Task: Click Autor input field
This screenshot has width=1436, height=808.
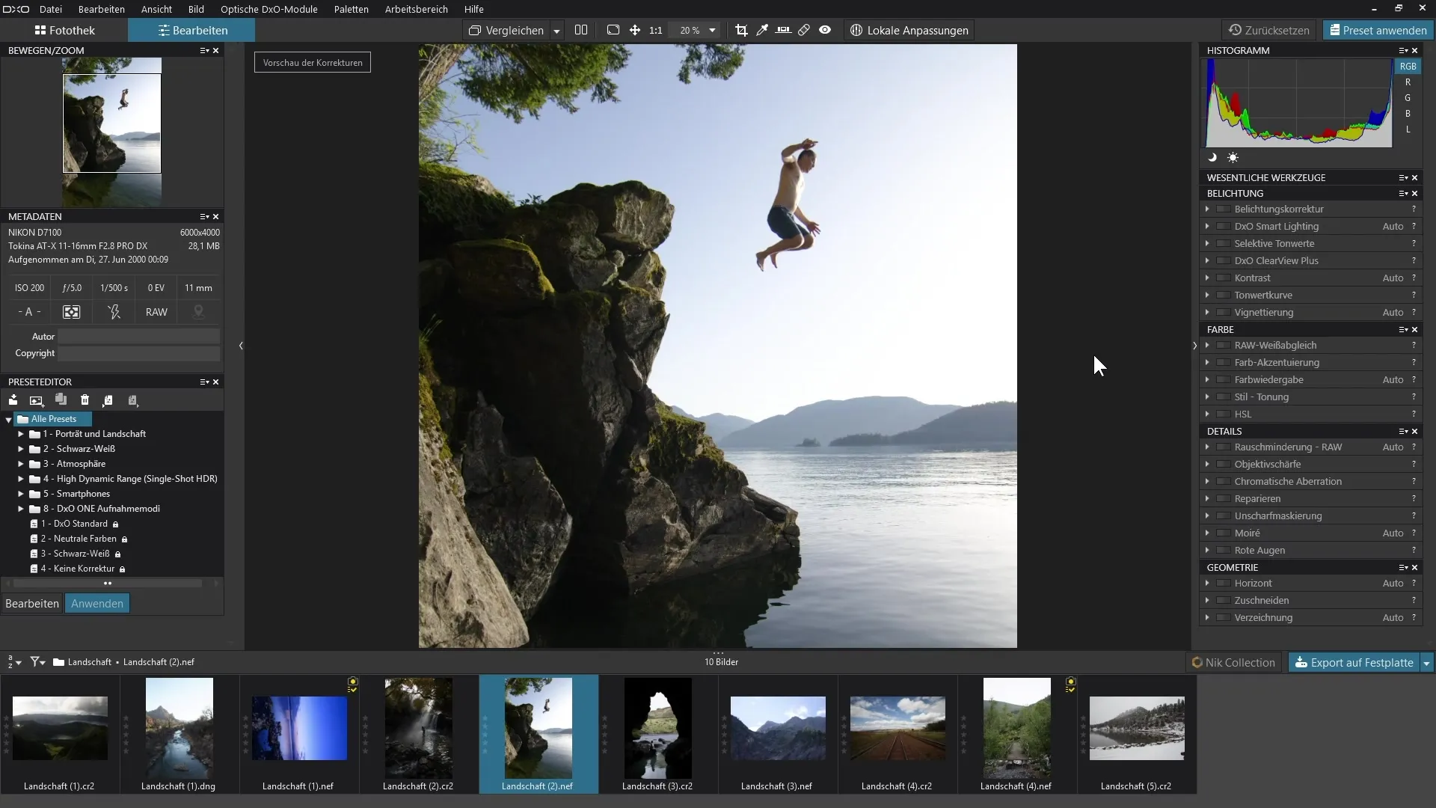Action: [139, 337]
